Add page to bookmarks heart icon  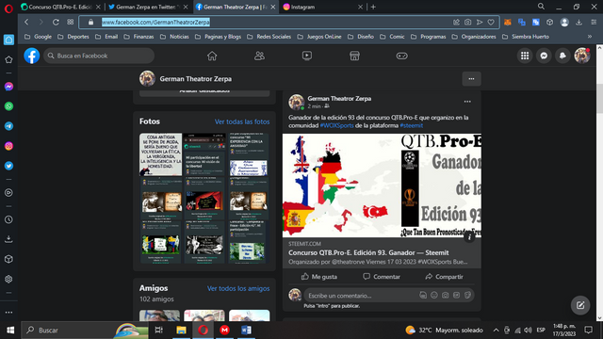point(491,23)
